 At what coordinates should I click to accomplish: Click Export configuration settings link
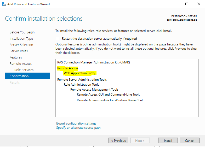76,124
